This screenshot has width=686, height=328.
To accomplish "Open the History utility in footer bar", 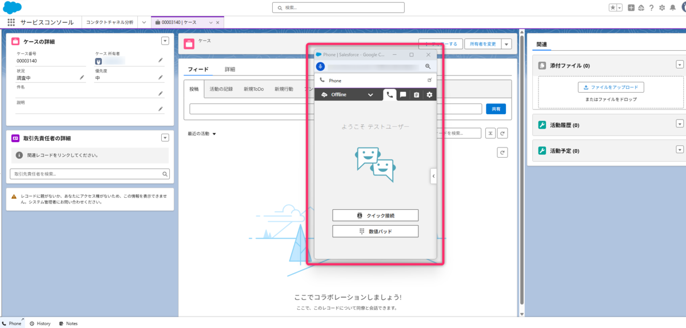I will (x=40, y=323).
